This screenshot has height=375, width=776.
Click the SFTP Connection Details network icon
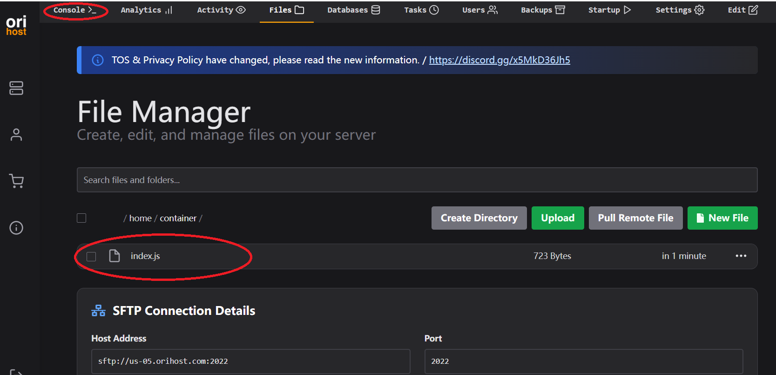(98, 311)
